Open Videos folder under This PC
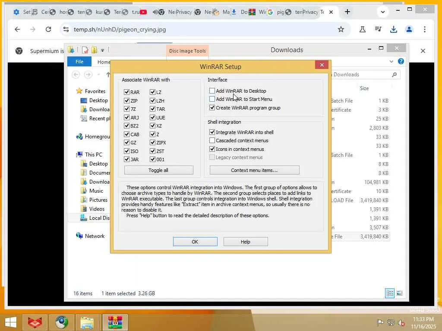 tap(97, 209)
